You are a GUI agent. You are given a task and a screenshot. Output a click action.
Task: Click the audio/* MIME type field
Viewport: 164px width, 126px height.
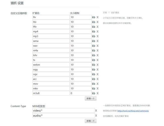(63, 116)
